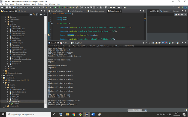Click Remove All Terminated Launches in Console
This screenshot has width=188, height=117.
pos(149,43)
